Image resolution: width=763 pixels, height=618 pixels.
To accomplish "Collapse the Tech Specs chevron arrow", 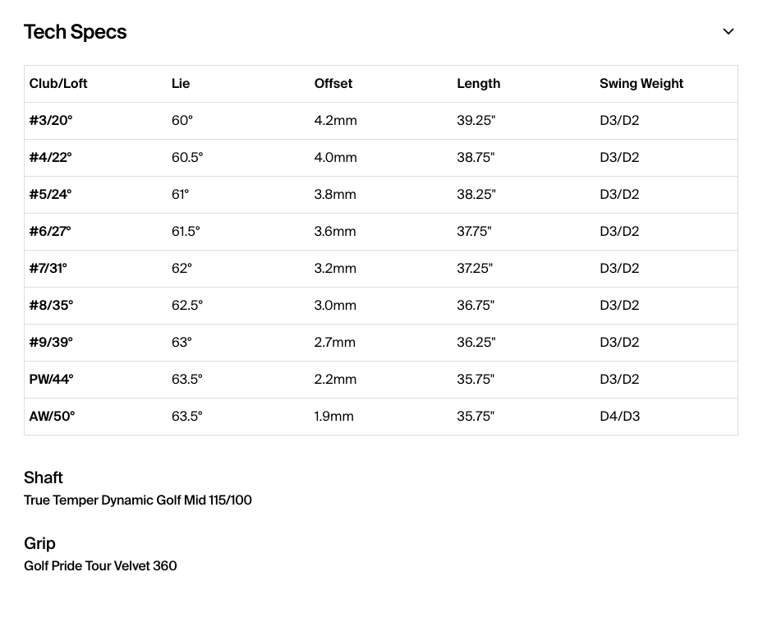I will click(x=728, y=32).
